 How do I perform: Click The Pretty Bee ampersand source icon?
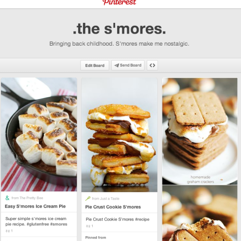7,198
